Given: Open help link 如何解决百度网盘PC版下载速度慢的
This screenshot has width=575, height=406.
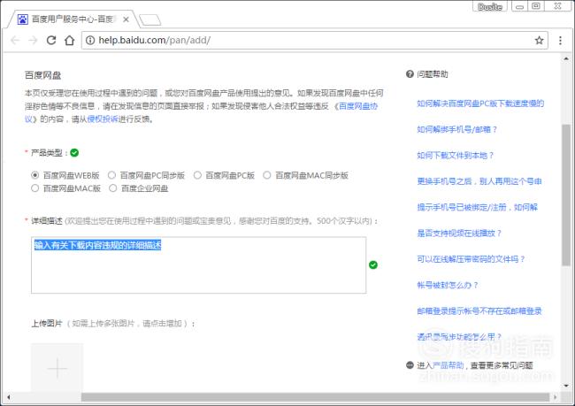Looking at the screenshot, I should [480, 103].
